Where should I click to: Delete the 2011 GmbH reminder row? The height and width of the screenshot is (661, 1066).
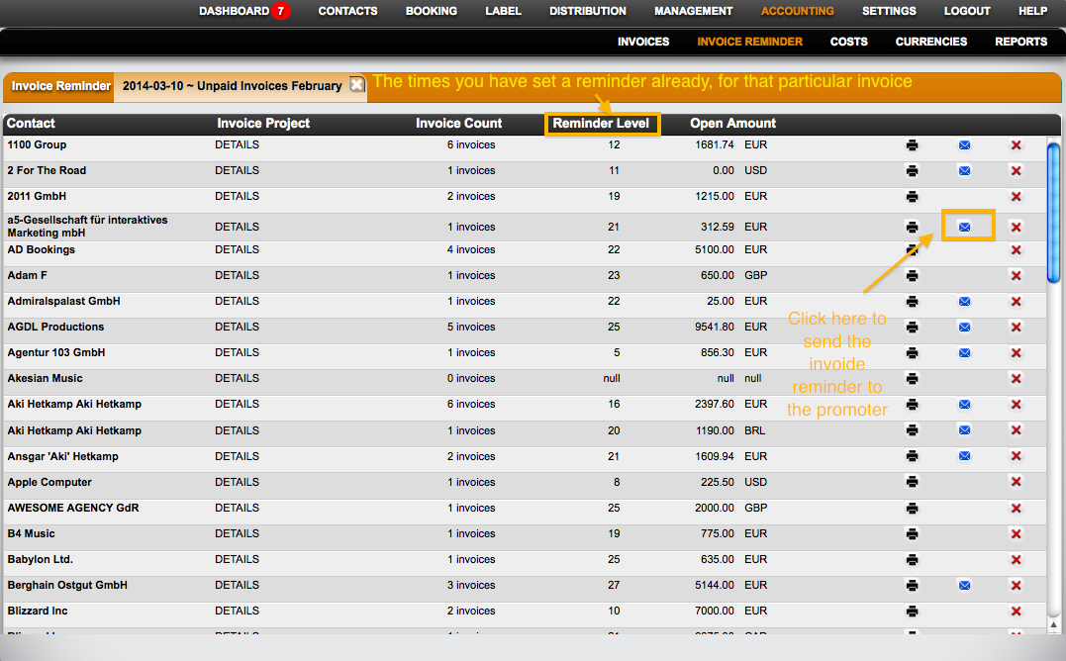click(x=1016, y=196)
